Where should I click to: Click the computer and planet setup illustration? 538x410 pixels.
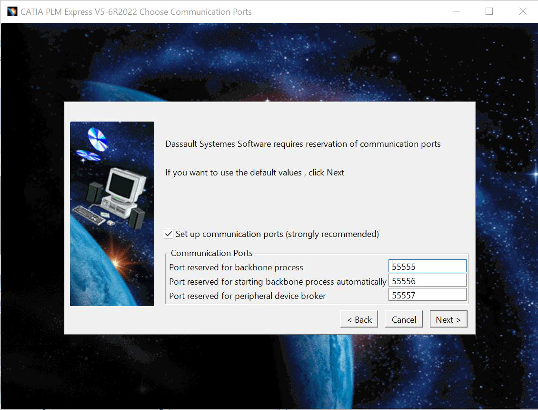pos(112,214)
